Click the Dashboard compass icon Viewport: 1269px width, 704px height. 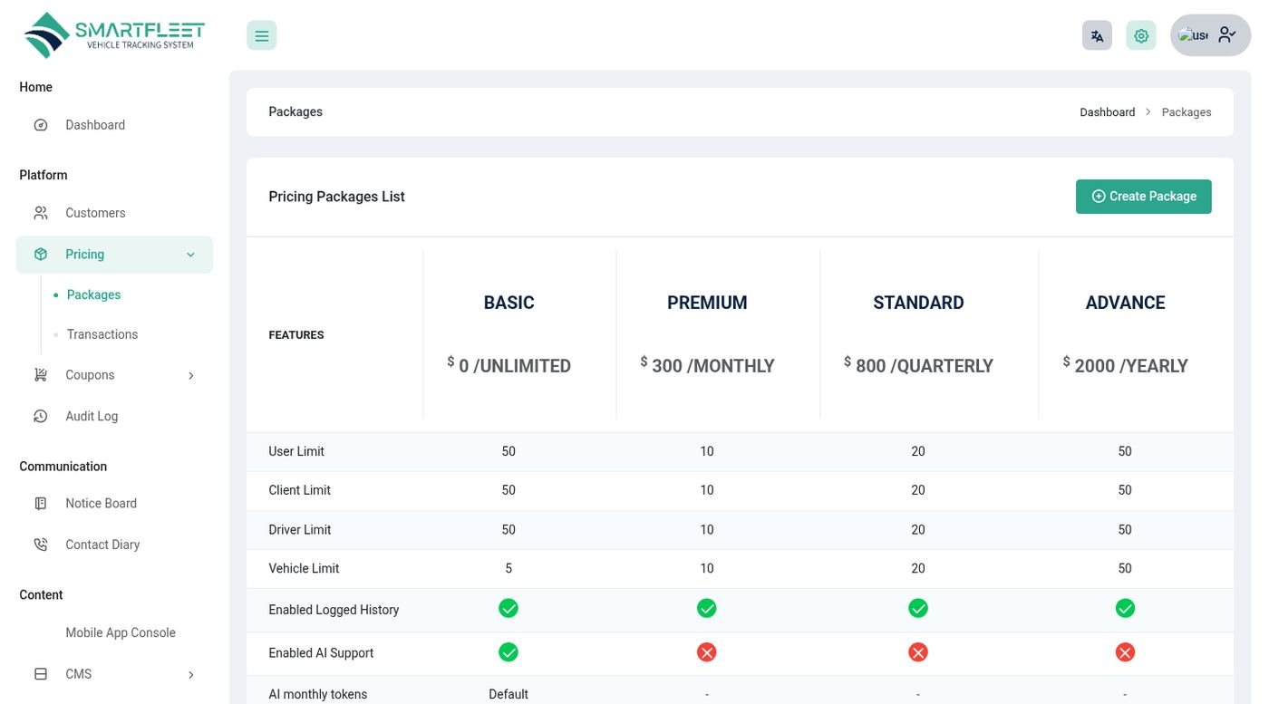[x=41, y=125]
